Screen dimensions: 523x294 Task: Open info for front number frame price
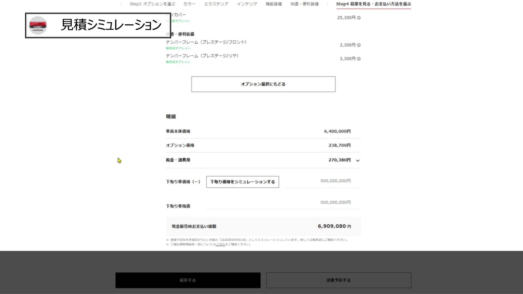(x=359, y=45)
